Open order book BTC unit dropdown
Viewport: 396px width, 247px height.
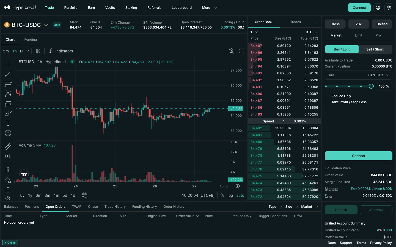click(312, 32)
